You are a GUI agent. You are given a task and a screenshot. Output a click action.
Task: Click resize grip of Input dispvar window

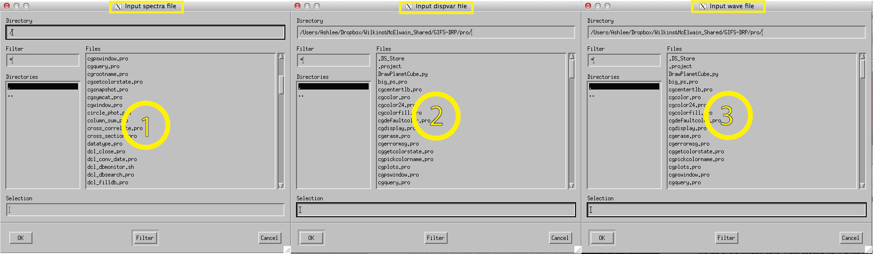(577, 250)
